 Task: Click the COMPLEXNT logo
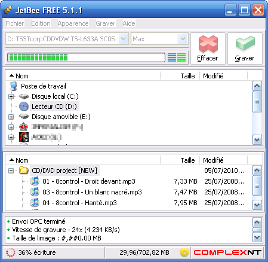[227, 252]
